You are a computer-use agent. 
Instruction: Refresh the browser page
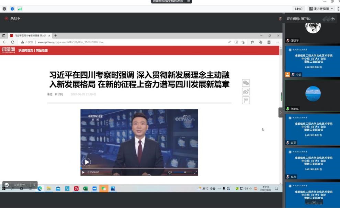click(x=13, y=42)
